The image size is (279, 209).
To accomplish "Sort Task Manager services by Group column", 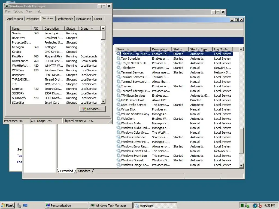I will pos(90,28).
